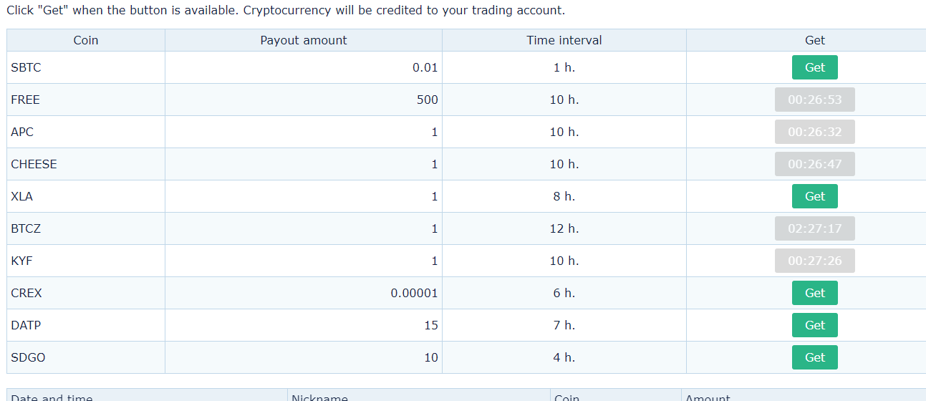Click the BTCZ coin name
The image size is (926, 401).
tap(26, 228)
